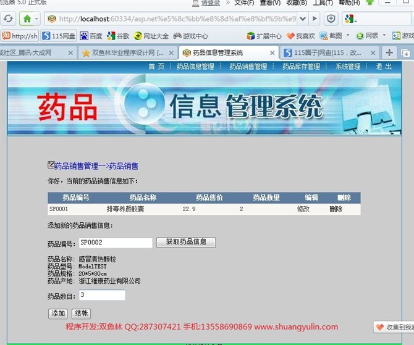Open the 百度 bookmark
The height and width of the screenshot is (345, 414).
[91, 36]
